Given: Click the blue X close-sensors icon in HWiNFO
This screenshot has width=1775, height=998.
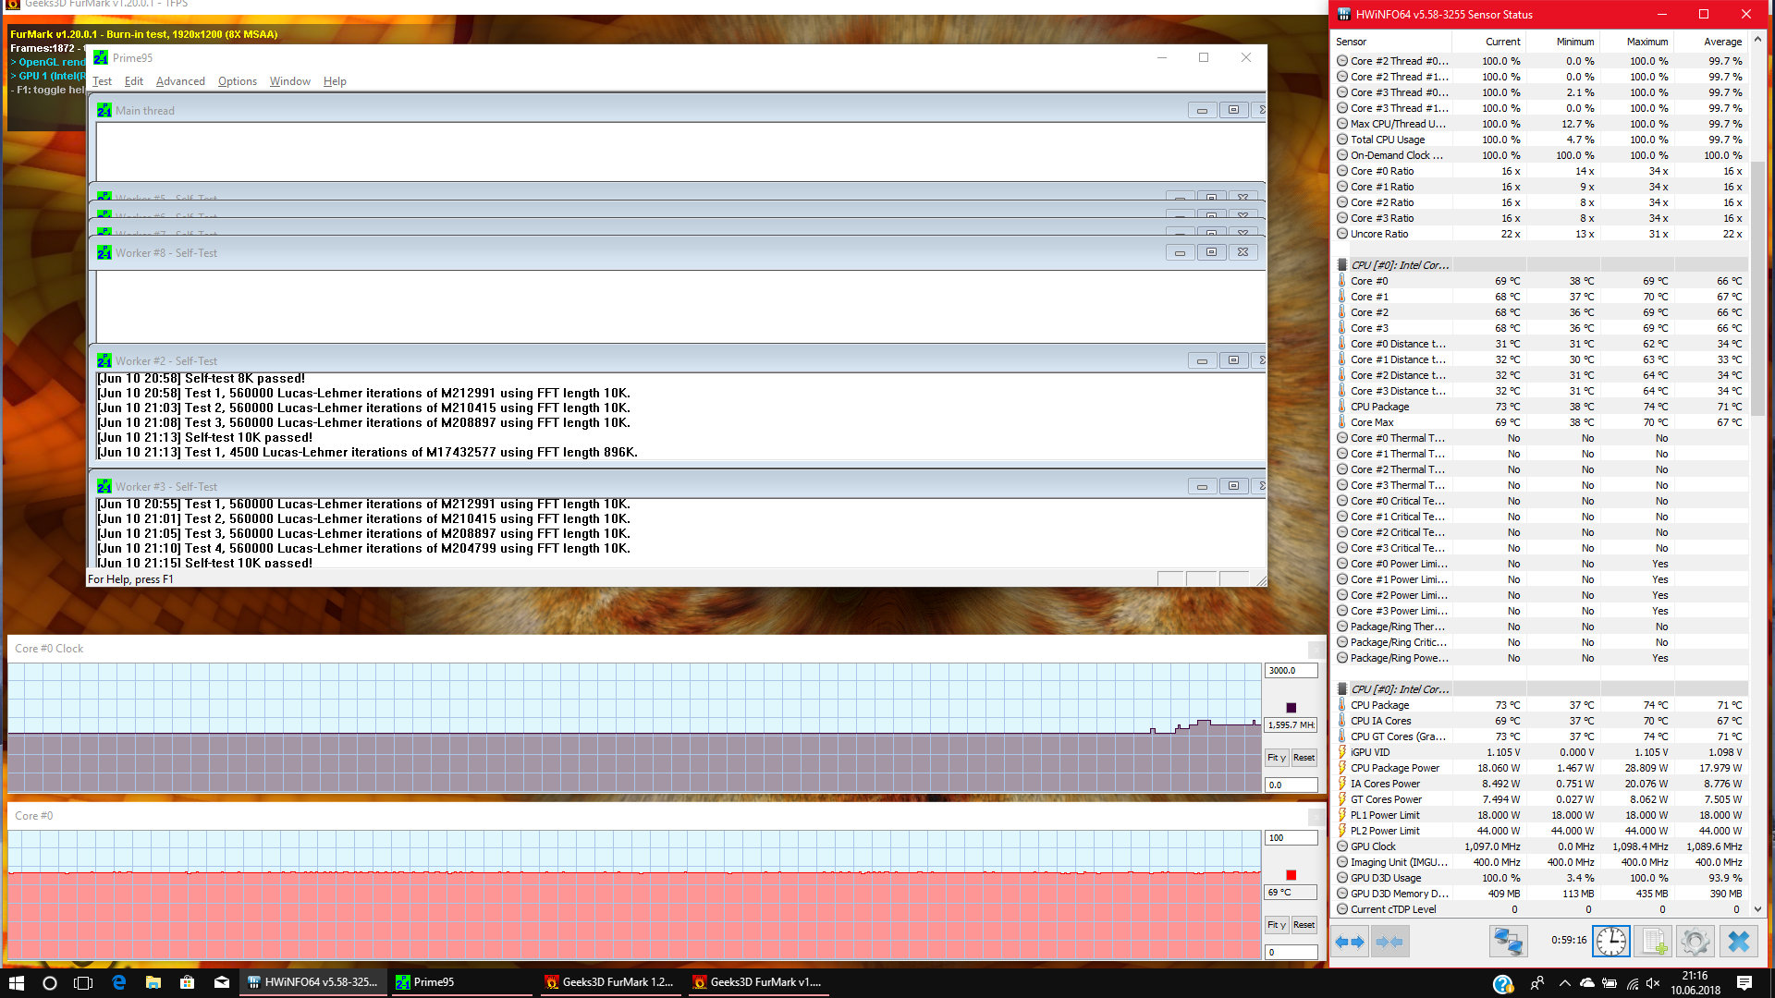Looking at the screenshot, I should pyautogui.click(x=1739, y=942).
